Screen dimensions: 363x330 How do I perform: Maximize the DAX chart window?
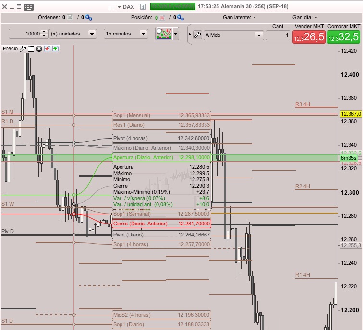(x=19, y=7)
